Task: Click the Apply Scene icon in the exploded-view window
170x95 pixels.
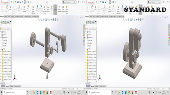Action: (55, 20)
